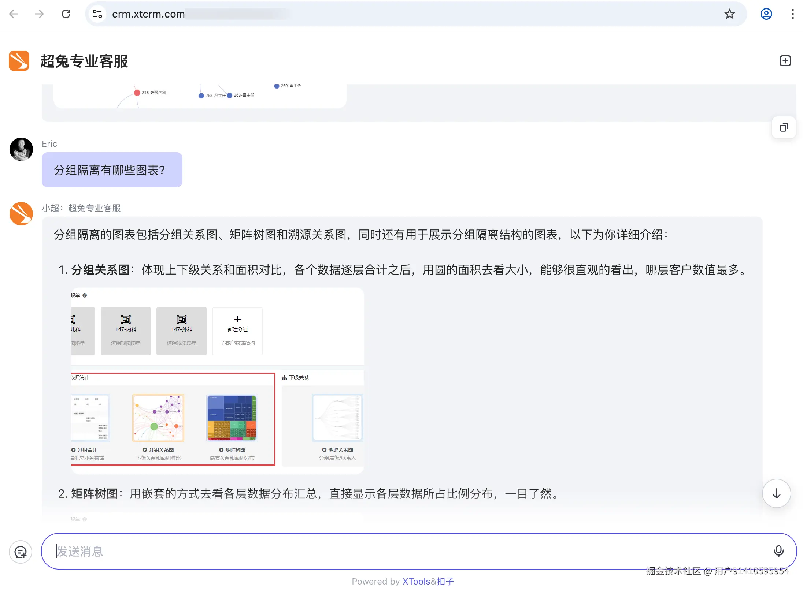This screenshot has width=803, height=590.
Task: Click the copy message icon
Action: [x=784, y=127]
